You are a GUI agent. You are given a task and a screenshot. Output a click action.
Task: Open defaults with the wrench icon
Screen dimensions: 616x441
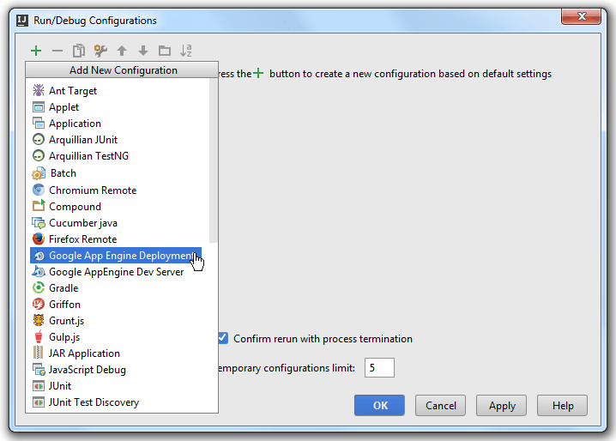100,51
